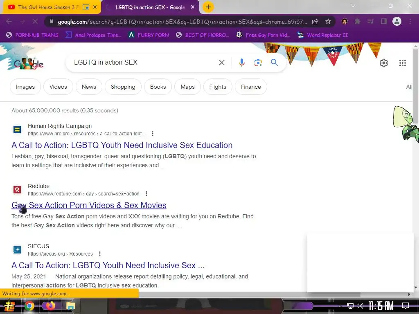419x314 pixels.
Task: Open more options for Human Rights Campaign result
Action: tap(153, 134)
